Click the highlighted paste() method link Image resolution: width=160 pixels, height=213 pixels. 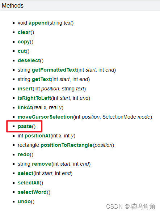(25, 126)
